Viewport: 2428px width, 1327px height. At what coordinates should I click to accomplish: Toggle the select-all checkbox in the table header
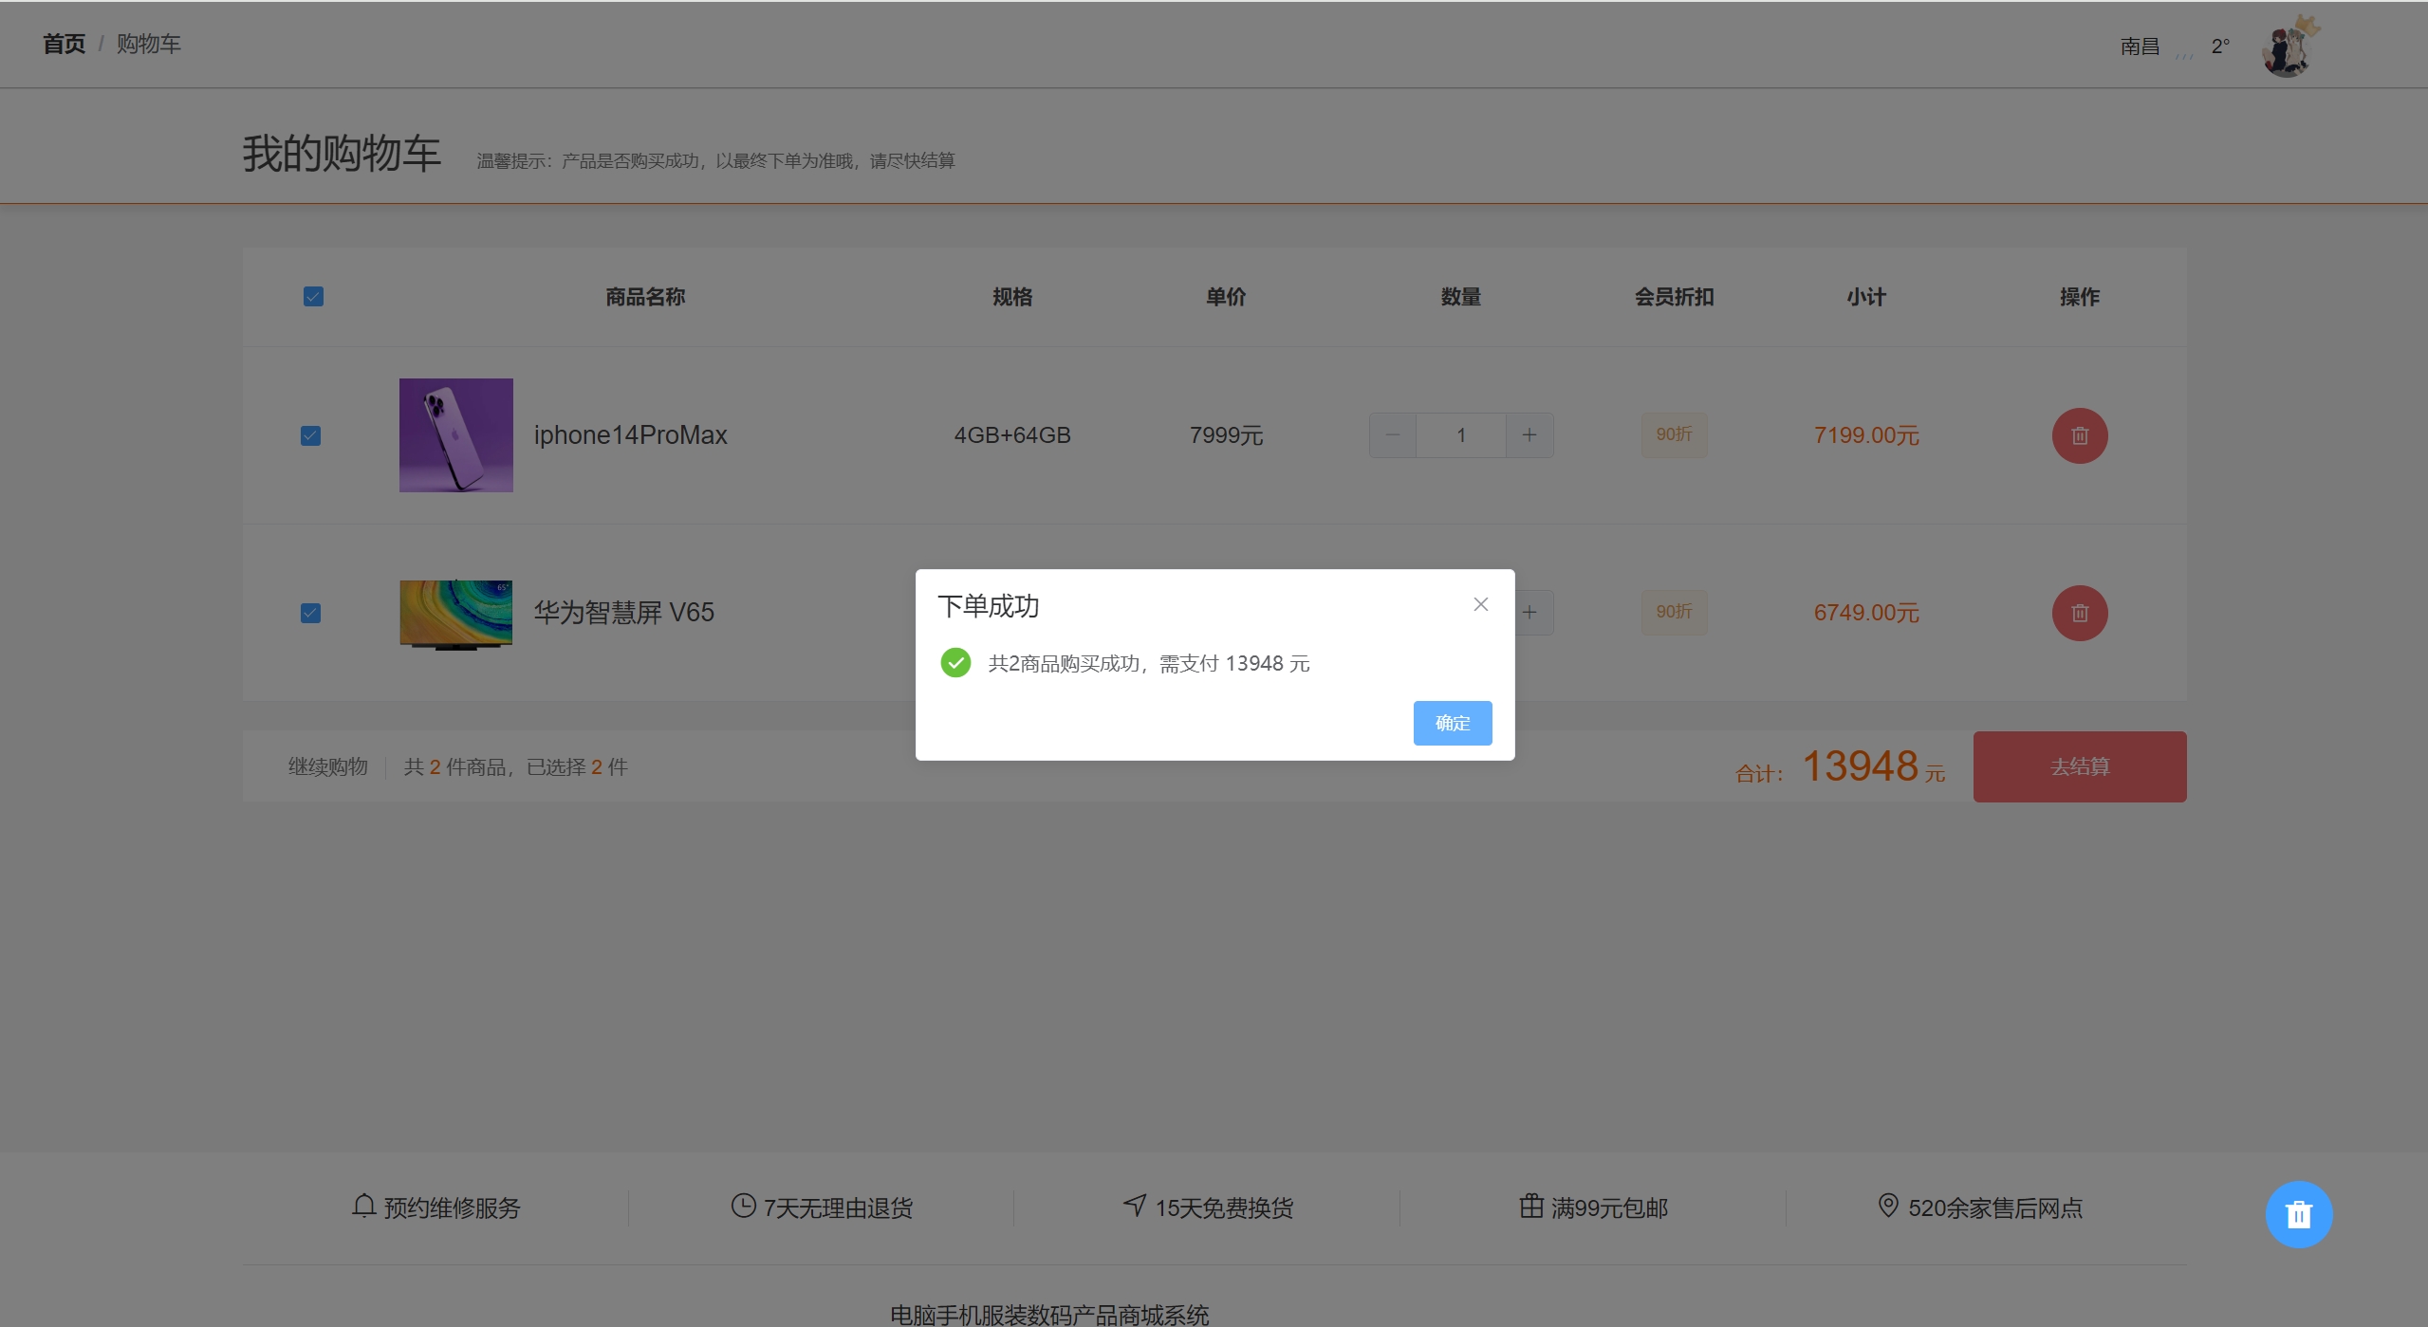[313, 297]
